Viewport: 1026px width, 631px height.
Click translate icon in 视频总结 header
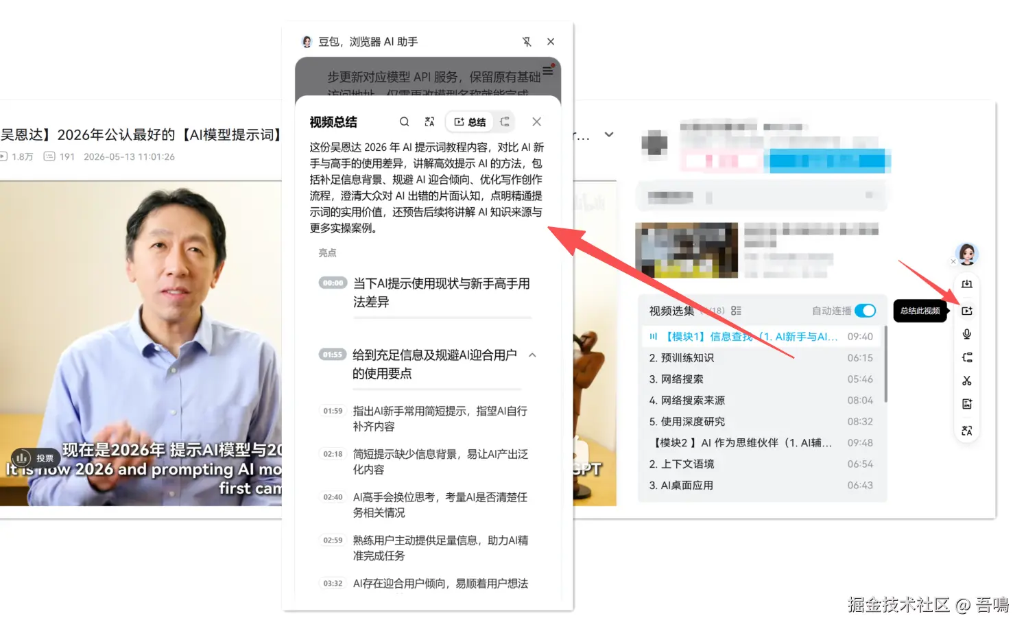click(430, 121)
